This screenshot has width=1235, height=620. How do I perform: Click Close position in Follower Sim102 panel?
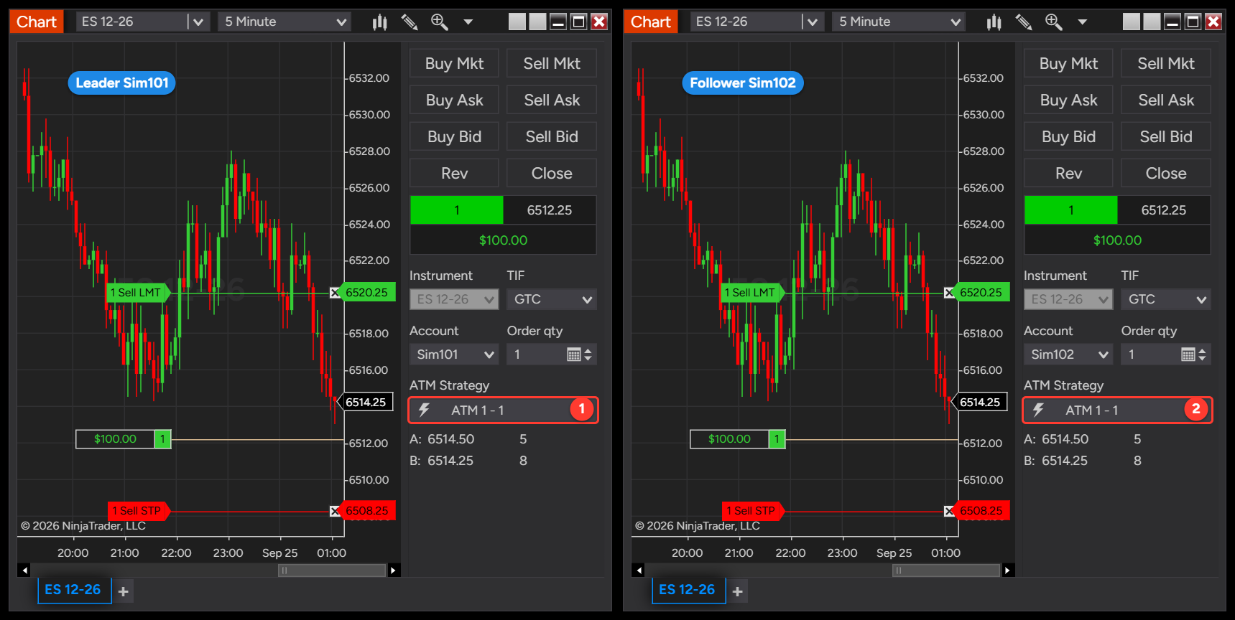(x=1166, y=174)
